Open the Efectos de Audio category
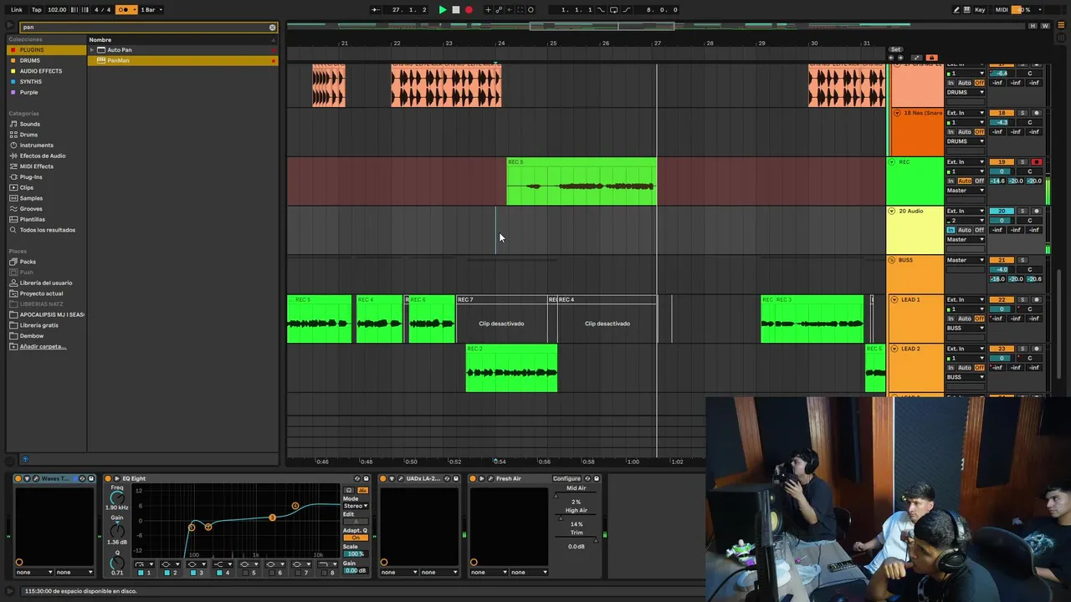This screenshot has width=1071, height=602. tap(43, 156)
